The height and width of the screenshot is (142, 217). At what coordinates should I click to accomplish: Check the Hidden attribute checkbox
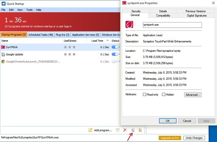pos(163,95)
